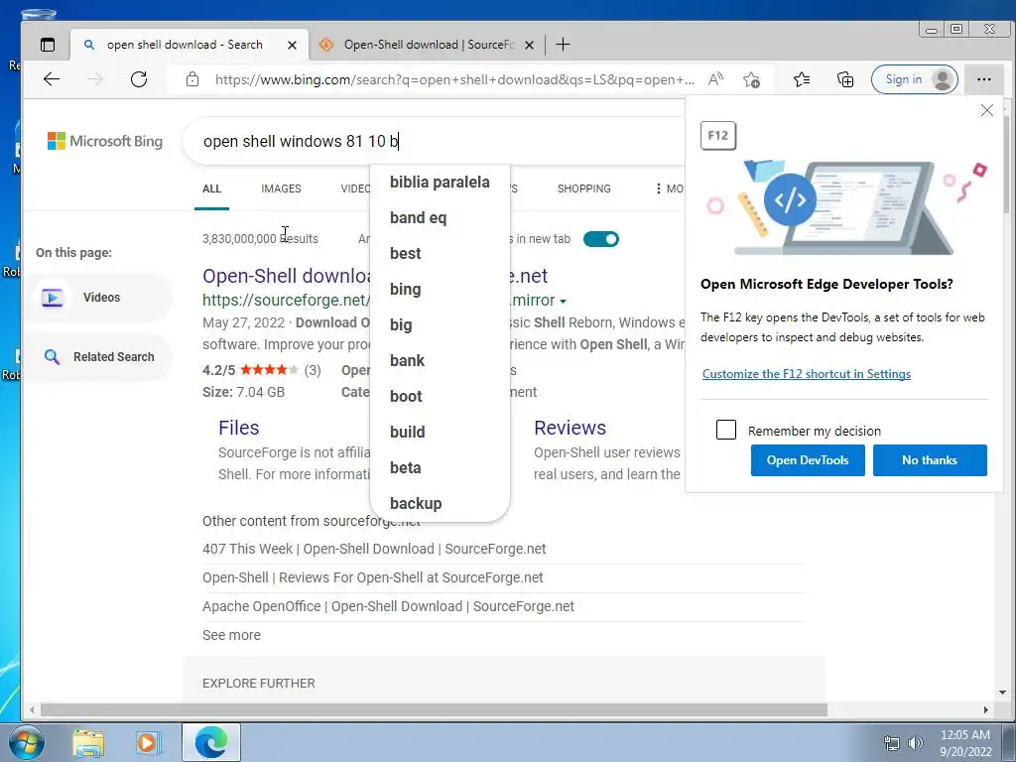Choose the 'band eq' suggestion
Viewport: 1016px width, 762px height.
coord(440,217)
